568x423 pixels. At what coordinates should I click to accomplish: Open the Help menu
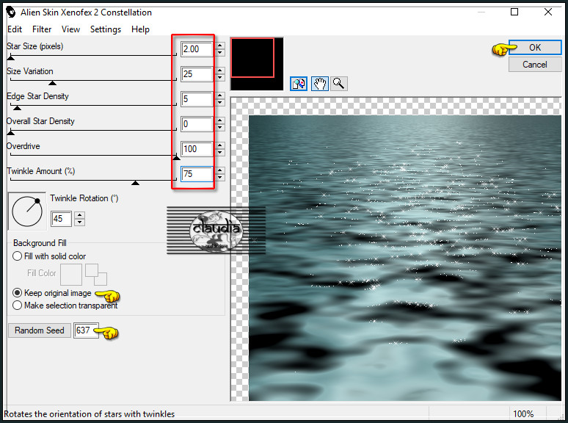coord(140,29)
